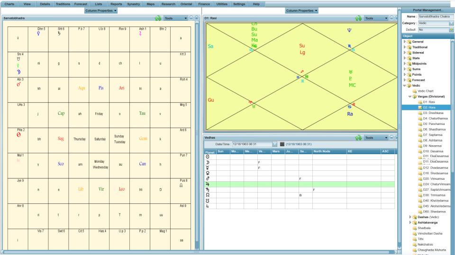Open the Oriental menu
This screenshot has height=255, width=455.
[186, 4]
